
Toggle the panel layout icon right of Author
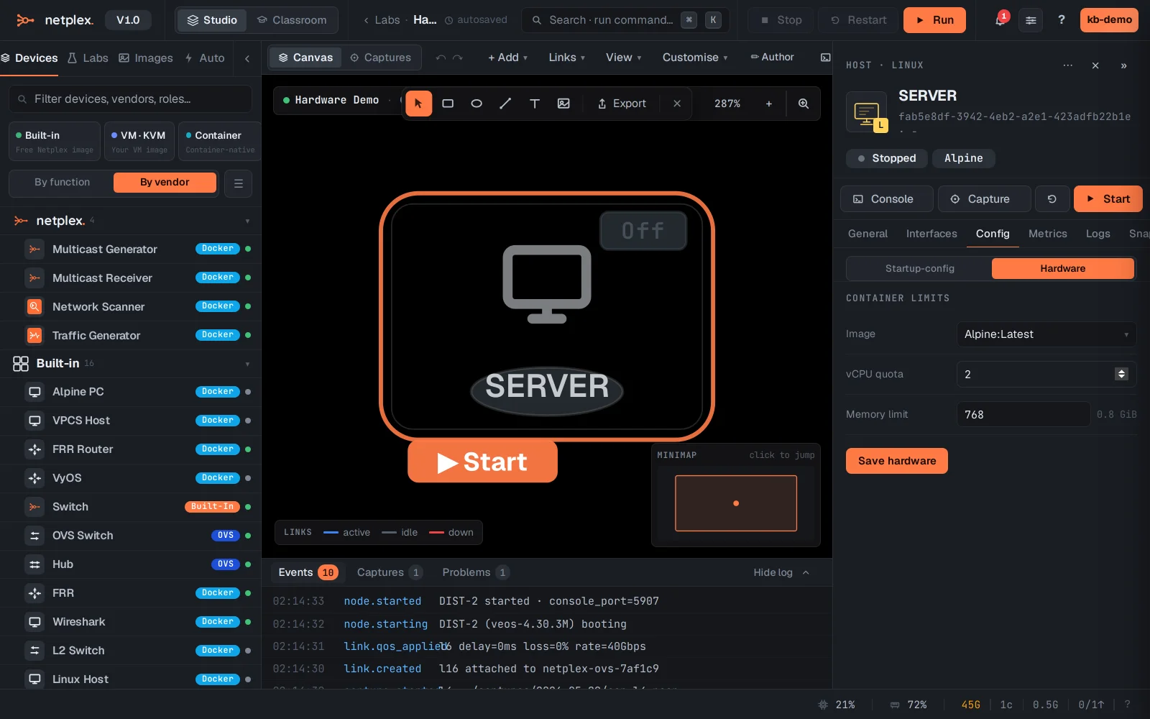click(x=826, y=58)
